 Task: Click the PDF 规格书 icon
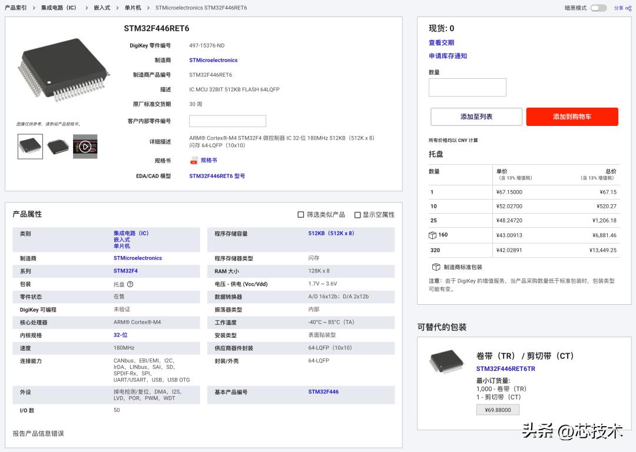194,160
